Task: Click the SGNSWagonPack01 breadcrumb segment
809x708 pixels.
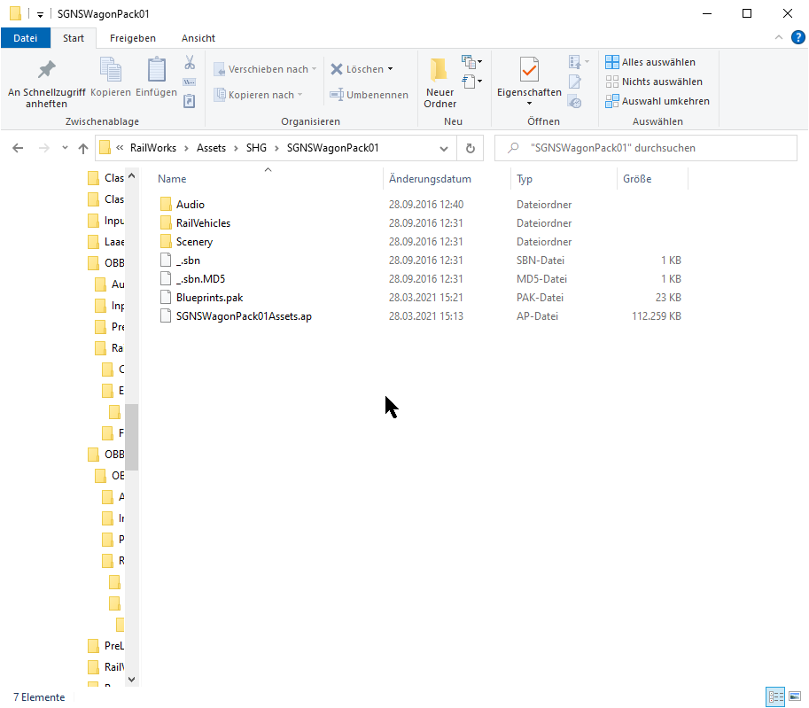Action: pyautogui.click(x=333, y=148)
